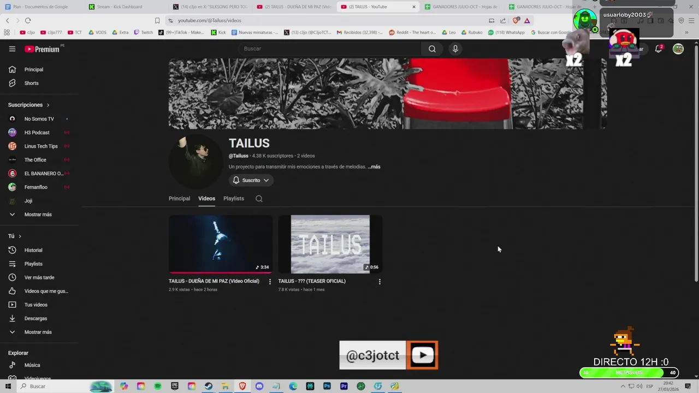Bookmark this page in the address bar
Screen dimensions: 699x393
(157, 20)
